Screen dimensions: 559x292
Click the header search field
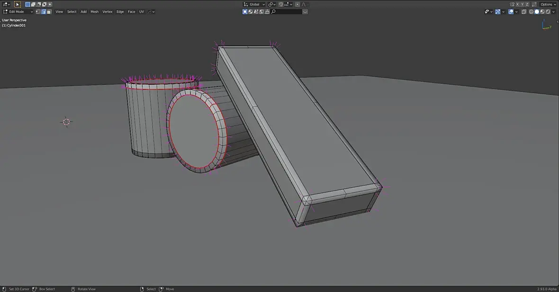(x=289, y=12)
